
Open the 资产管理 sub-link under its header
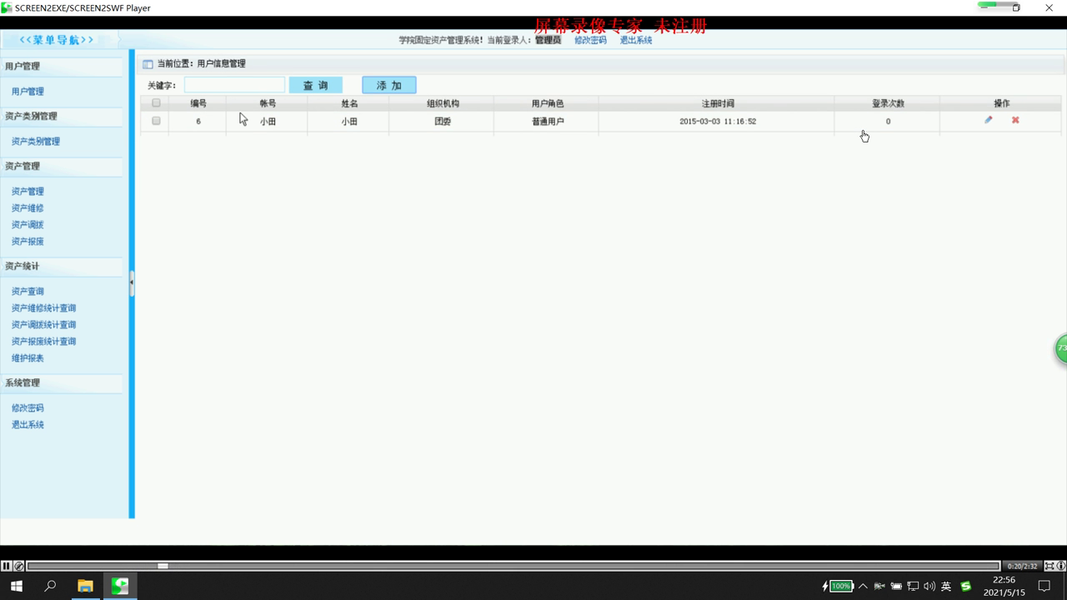click(28, 192)
